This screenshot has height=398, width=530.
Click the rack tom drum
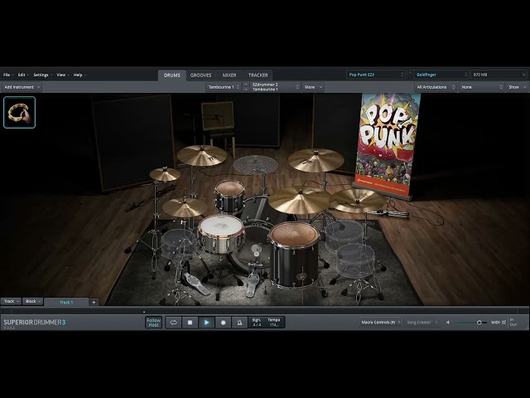click(230, 196)
